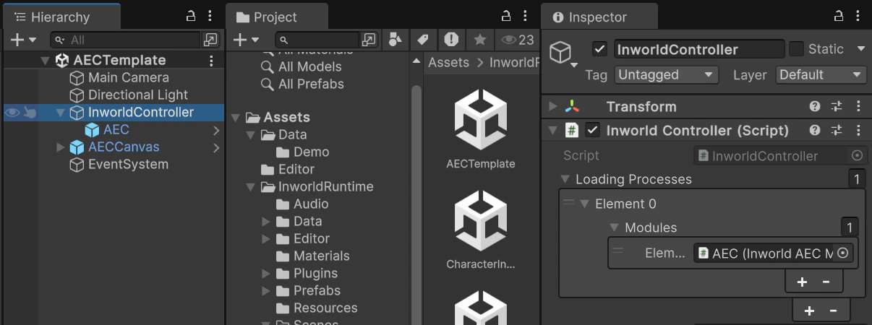
Task: Open the Default layer dropdown
Action: (821, 74)
